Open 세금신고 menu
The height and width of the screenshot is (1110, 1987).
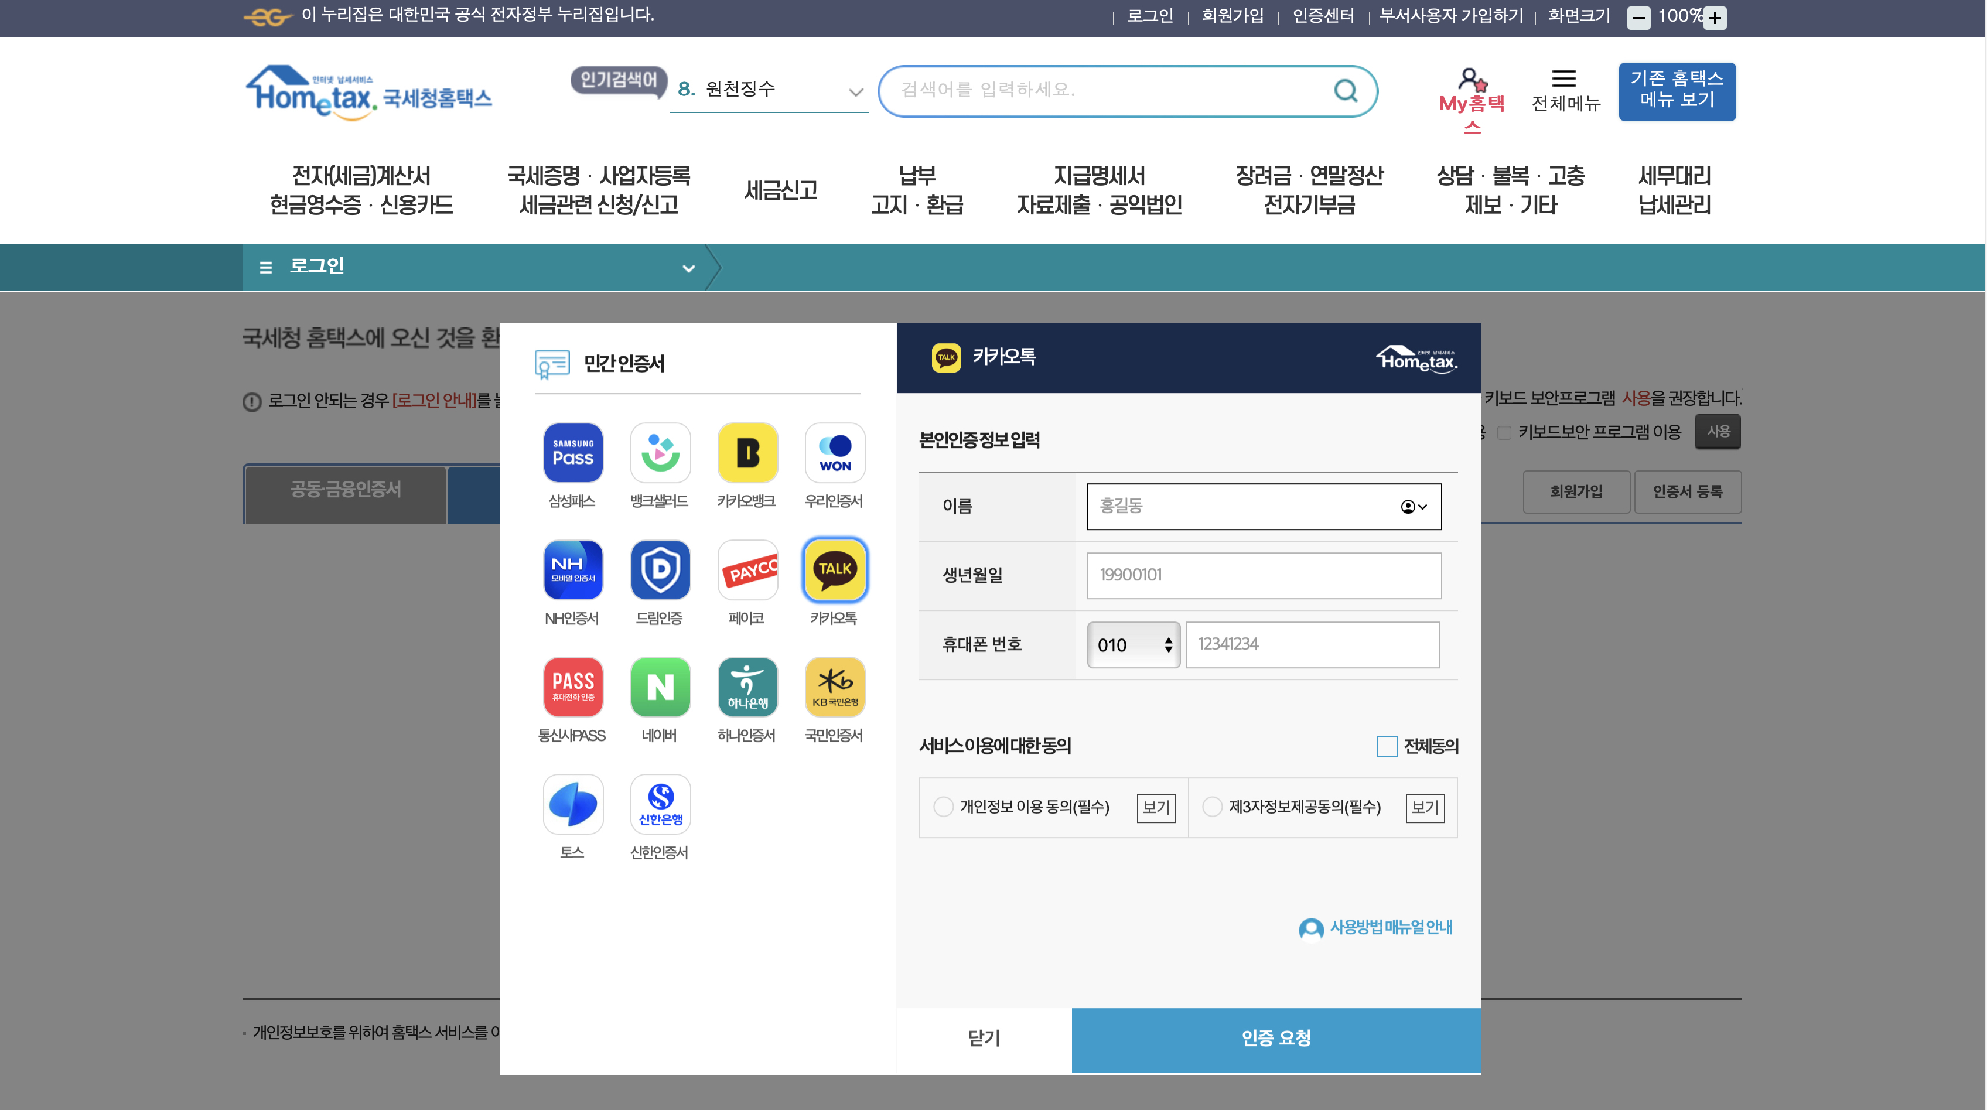[x=780, y=190]
